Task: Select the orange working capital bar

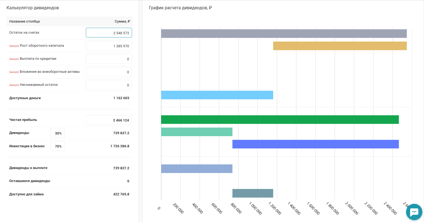Action: 340,46
